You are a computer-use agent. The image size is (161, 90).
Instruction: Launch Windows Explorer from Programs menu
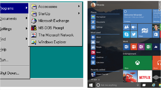point(55,42)
